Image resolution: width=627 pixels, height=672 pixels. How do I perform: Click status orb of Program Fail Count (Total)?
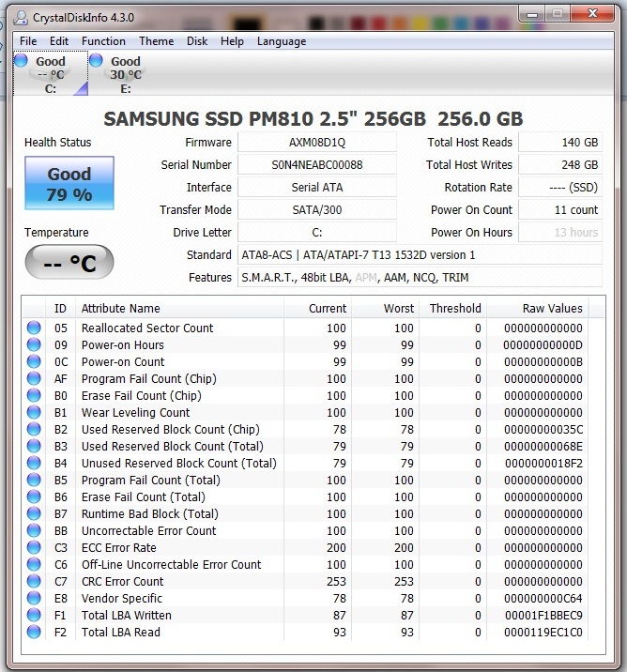coord(34,480)
